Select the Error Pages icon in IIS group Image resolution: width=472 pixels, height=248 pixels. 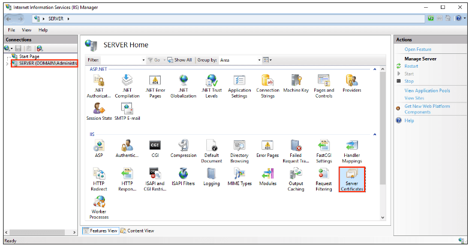pyautogui.click(x=267, y=149)
